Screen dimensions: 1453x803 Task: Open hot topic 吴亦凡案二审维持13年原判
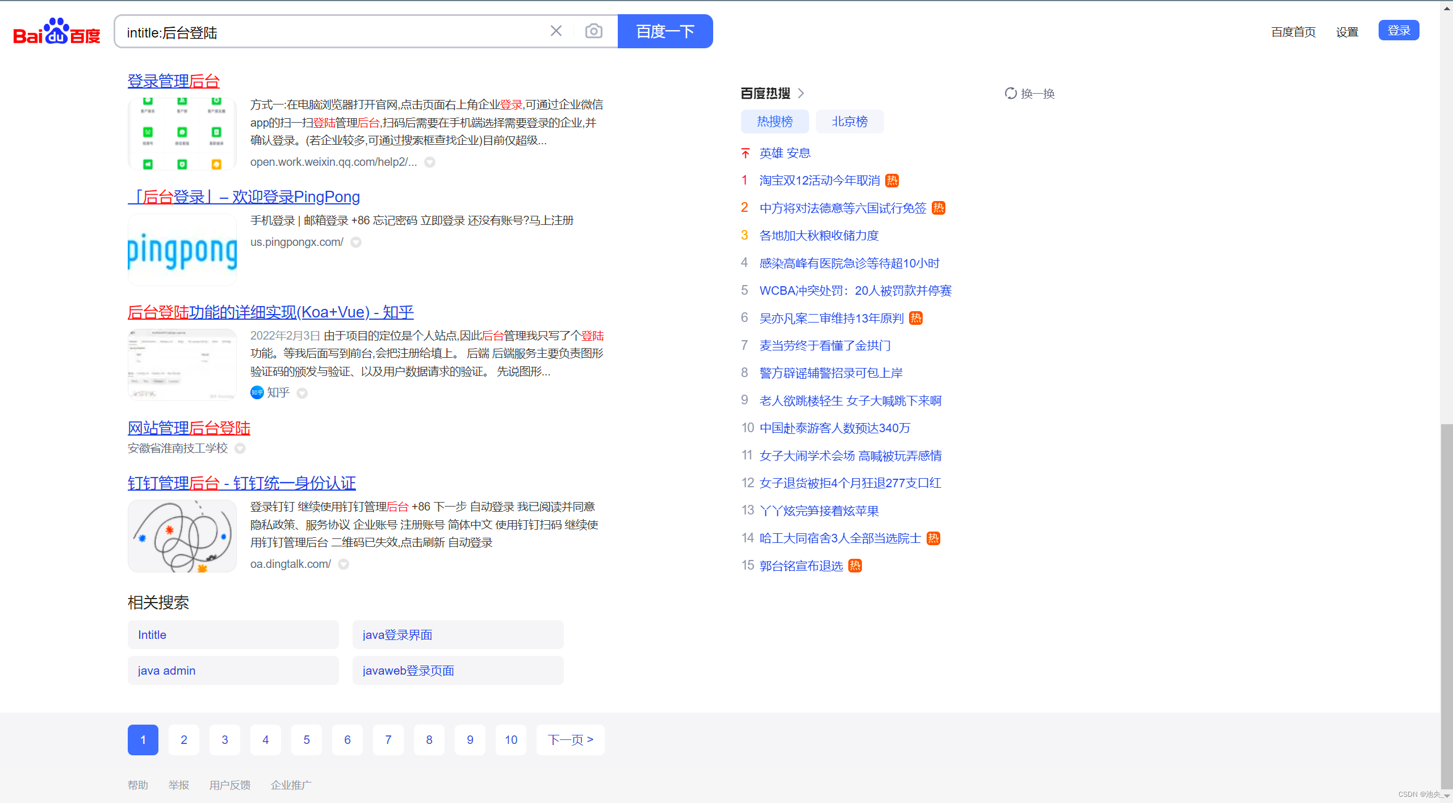pos(832,318)
